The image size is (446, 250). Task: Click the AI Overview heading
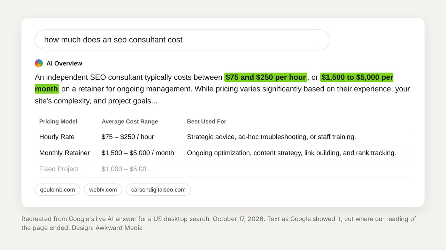coord(64,63)
